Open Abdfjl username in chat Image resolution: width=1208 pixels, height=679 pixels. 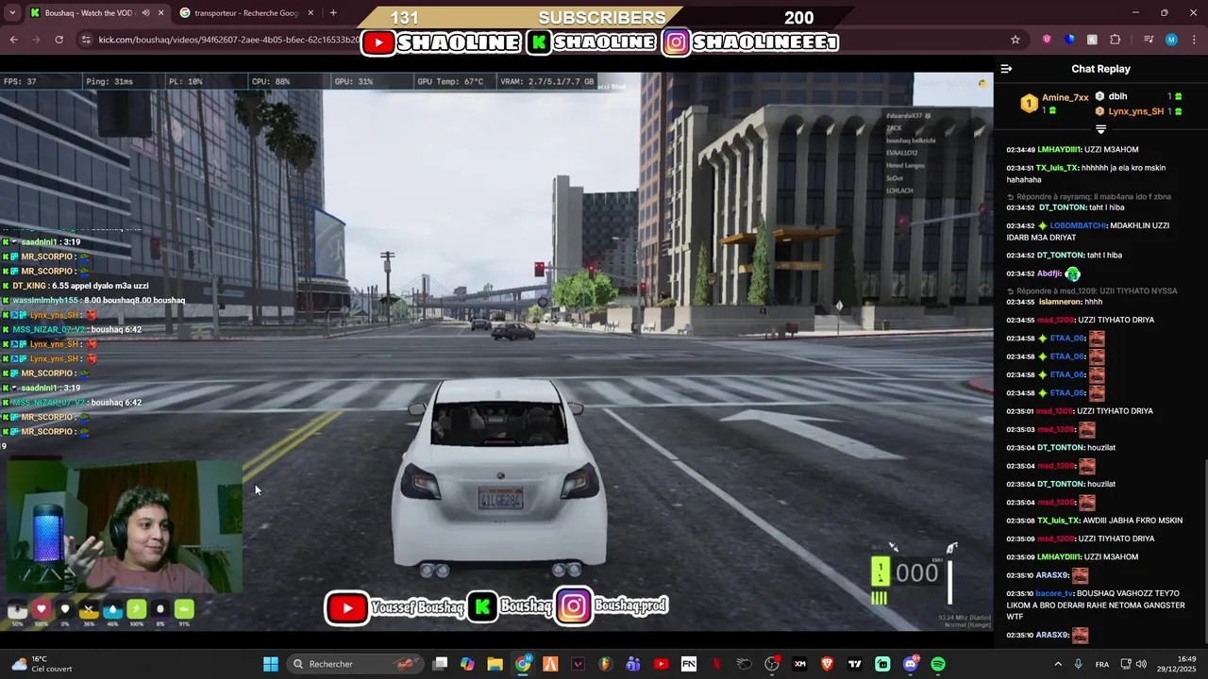point(1049,273)
